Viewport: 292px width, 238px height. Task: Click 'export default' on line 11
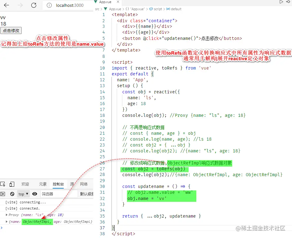(x=130, y=74)
